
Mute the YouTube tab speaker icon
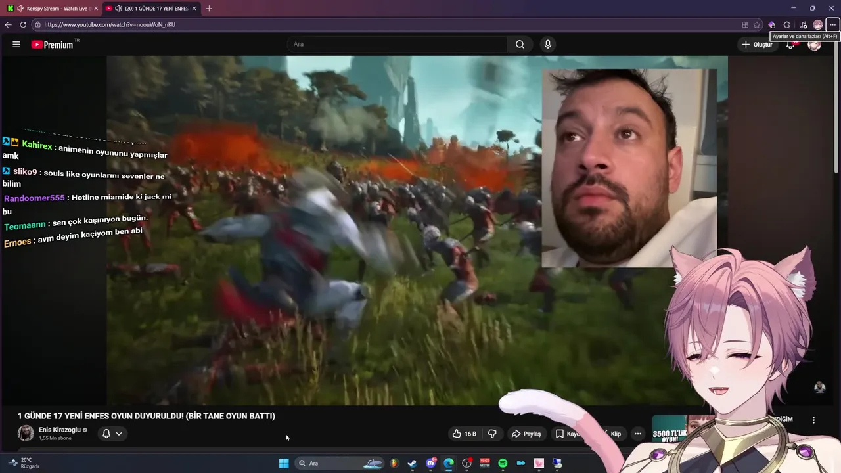(x=118, y=9)
